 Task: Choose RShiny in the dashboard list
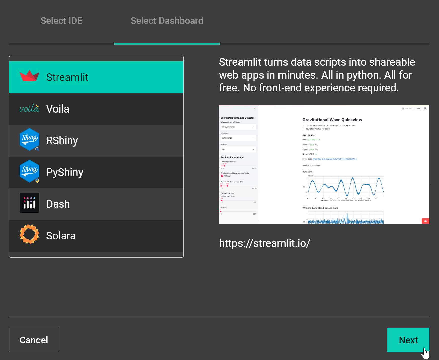pos(96,141)
